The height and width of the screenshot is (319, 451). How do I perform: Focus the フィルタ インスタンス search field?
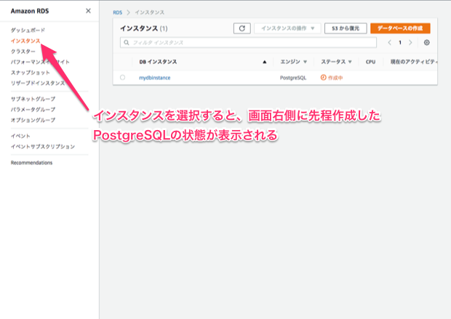[248, 43]
